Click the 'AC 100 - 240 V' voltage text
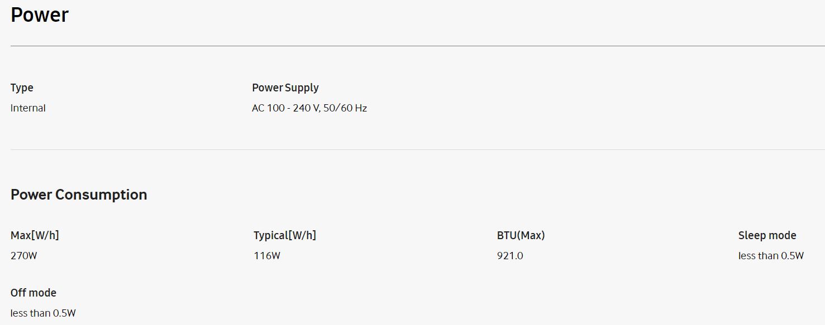Viewport: 825px width, 325px height. click(x=285, y=108)
